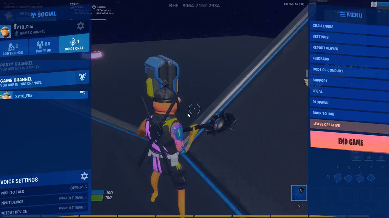Click speaker icon next to XYTO_Flix member
389x218 pixels.
click(x=83, y=92)
